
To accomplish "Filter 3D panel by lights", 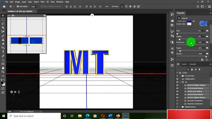I will [199, 69].
